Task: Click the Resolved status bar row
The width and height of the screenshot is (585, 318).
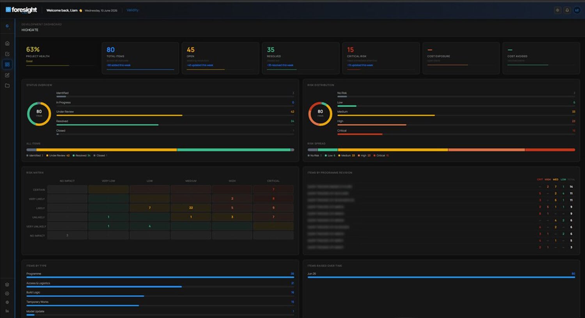Action: (x=175, y=123)
